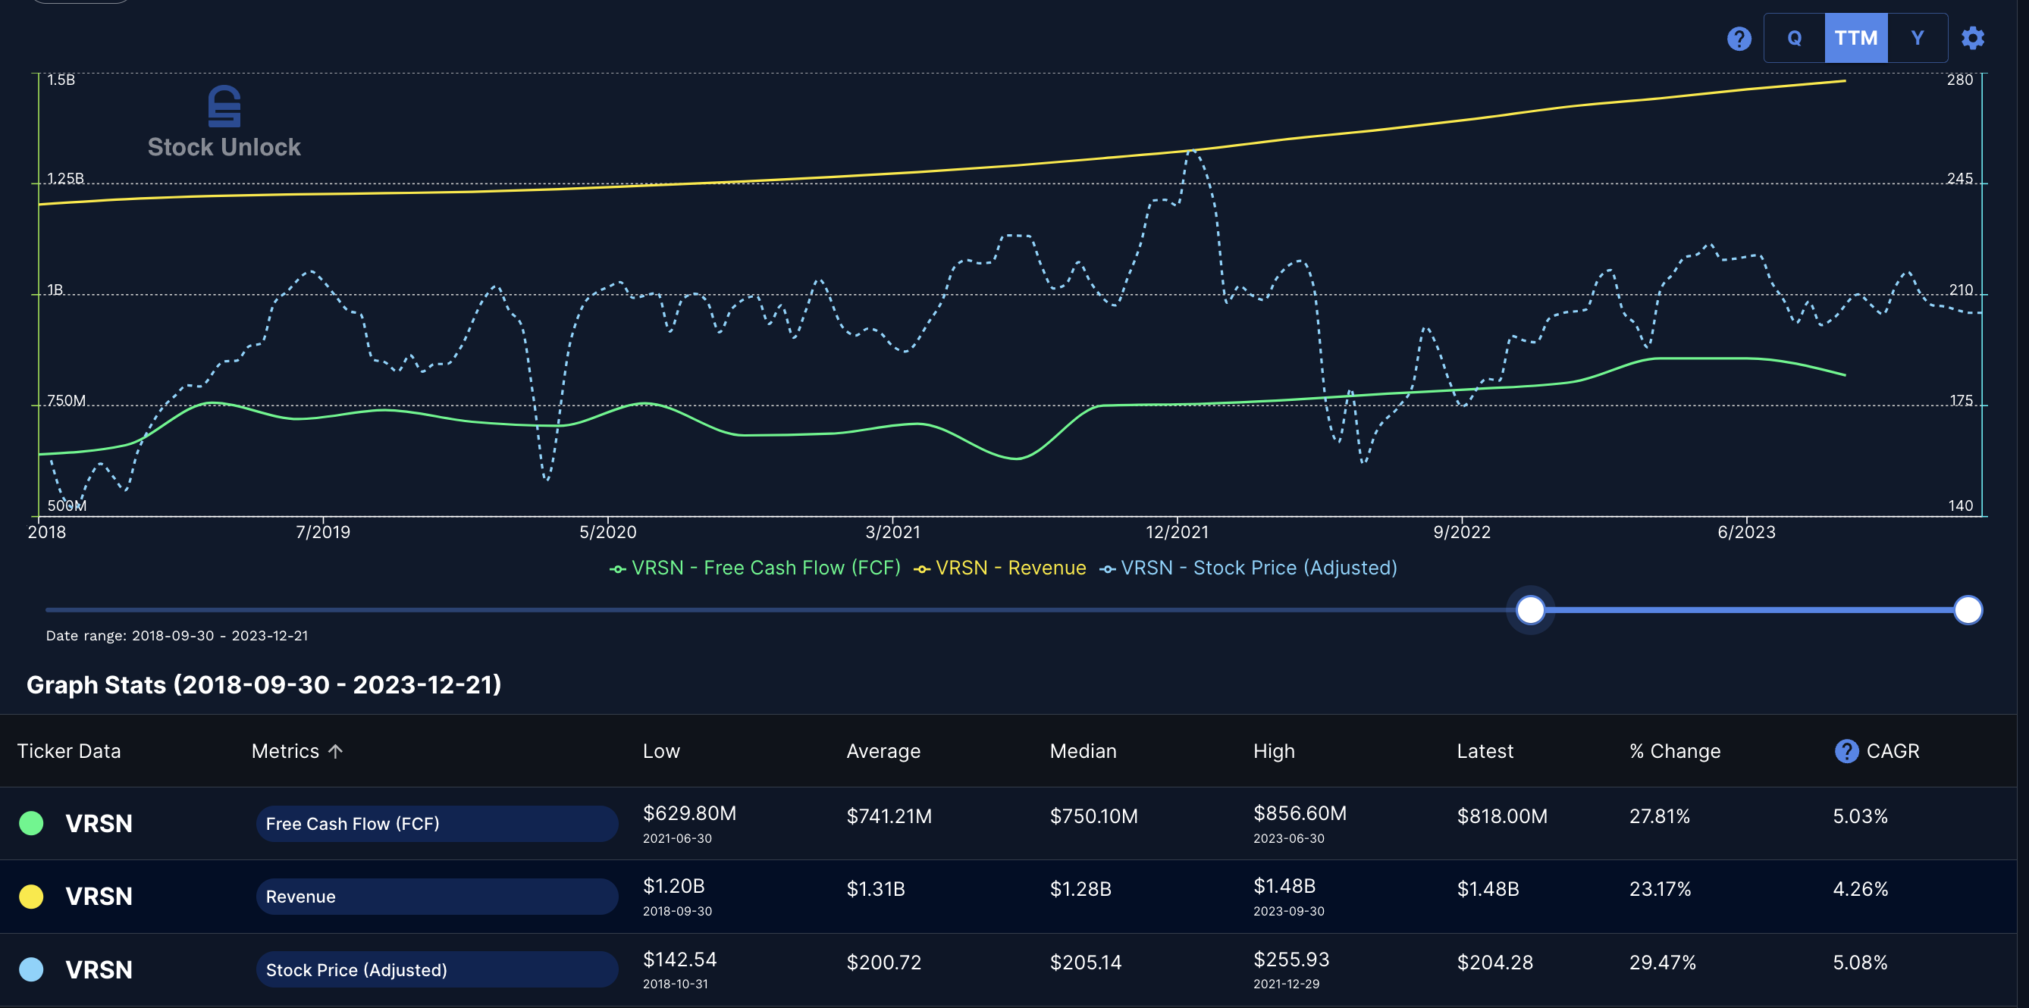Click the 27.81% FCF change value
Screen dimensions: 2029x1008
[1660, 815]
